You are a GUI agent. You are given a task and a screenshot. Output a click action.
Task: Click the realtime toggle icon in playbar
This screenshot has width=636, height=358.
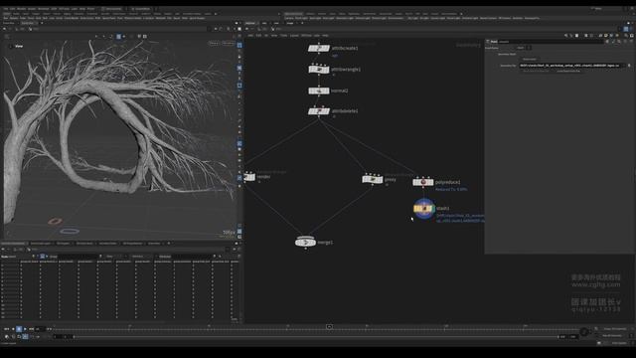point(7,336)
